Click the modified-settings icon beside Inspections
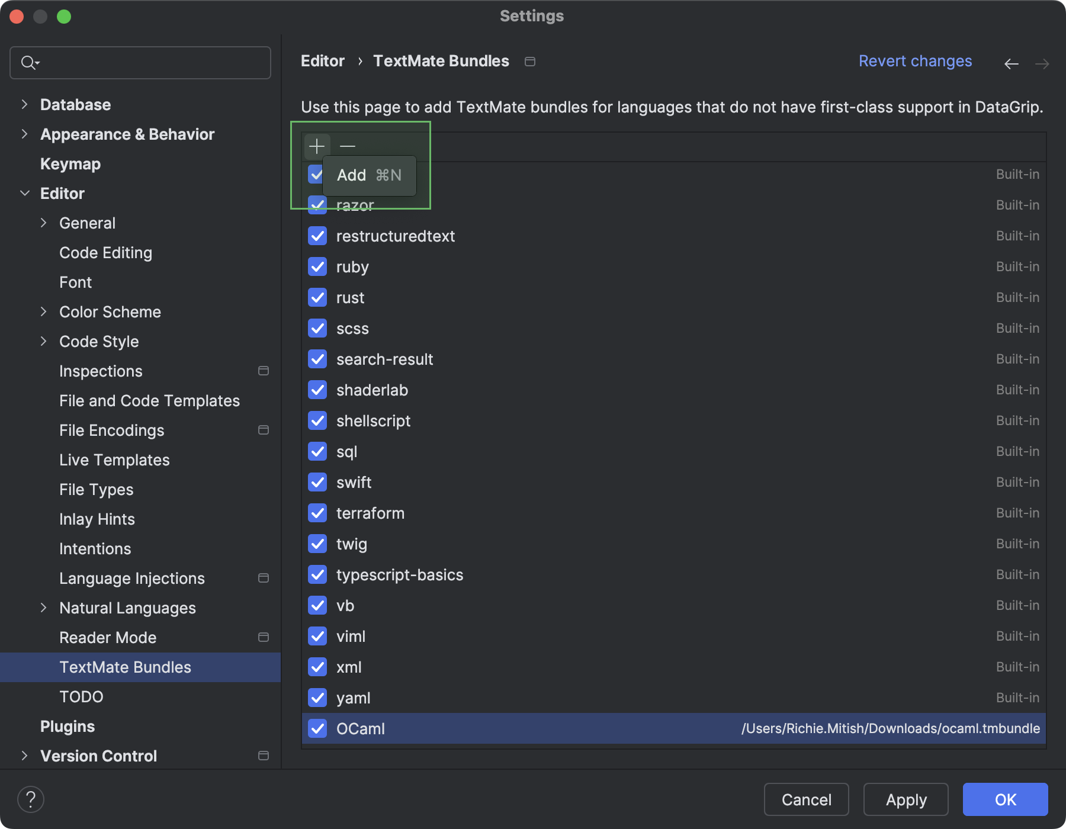Image resolution: width=1066 pixels, height=829 pixels. (x=264, y=371)
